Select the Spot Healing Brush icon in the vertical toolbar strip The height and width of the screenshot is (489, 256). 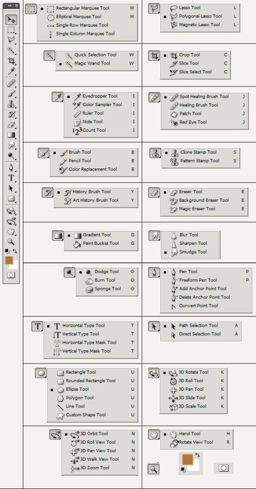pos(11,83)
